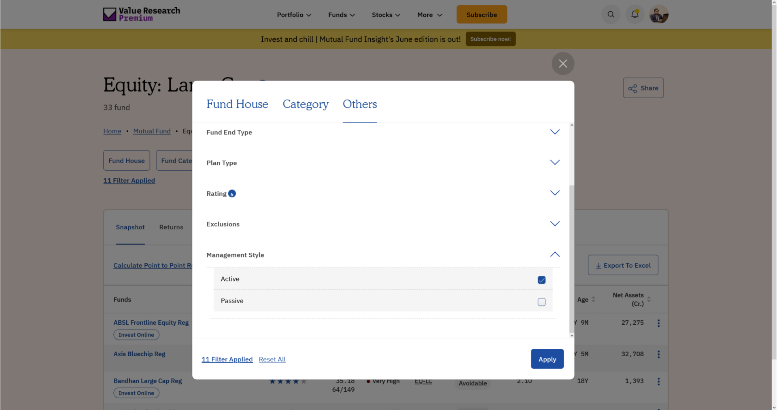Screen dimensions: 777x410
Task: Open the three-dot menu for ABSL Frontline Equity Reg
Action: (658, 323)
